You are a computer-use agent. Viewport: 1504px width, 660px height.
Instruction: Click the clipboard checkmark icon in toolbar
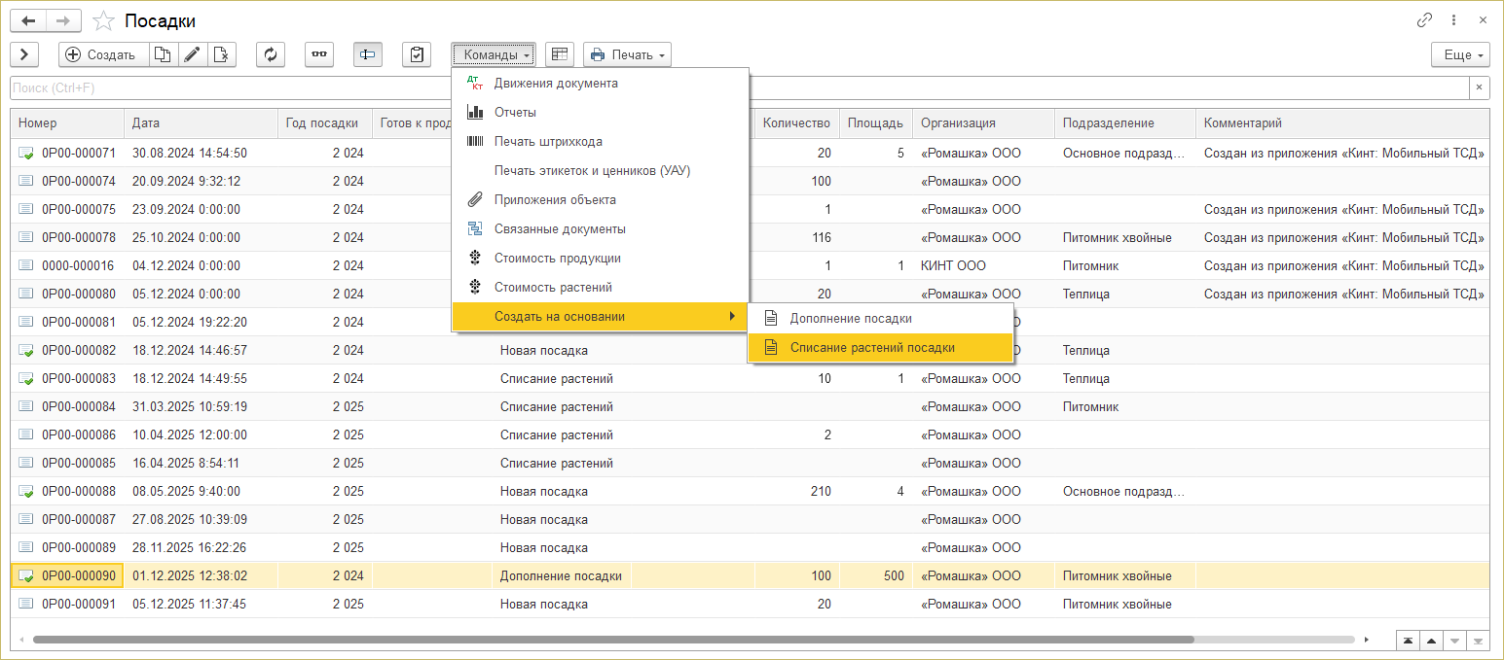pos(417,54)
